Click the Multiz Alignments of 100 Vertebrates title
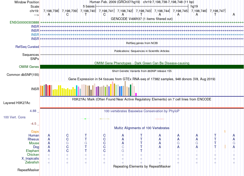 pos(142,128)
